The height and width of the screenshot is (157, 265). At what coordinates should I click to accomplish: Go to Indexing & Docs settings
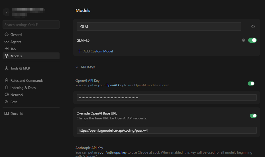pyautogui.click(x=23, y=87)
